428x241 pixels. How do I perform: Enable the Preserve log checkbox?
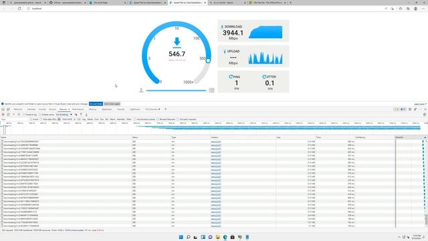coord(24,114)
